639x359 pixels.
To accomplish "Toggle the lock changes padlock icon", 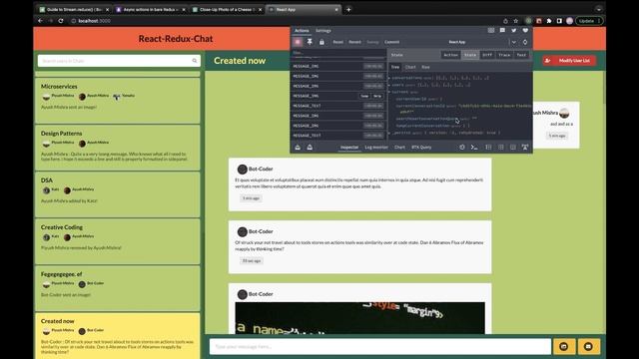I will [x=321, y=42].
